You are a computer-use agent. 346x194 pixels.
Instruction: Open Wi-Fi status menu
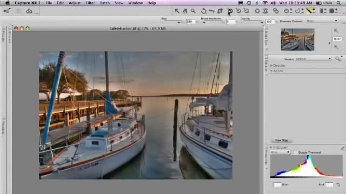pos(265,3)
